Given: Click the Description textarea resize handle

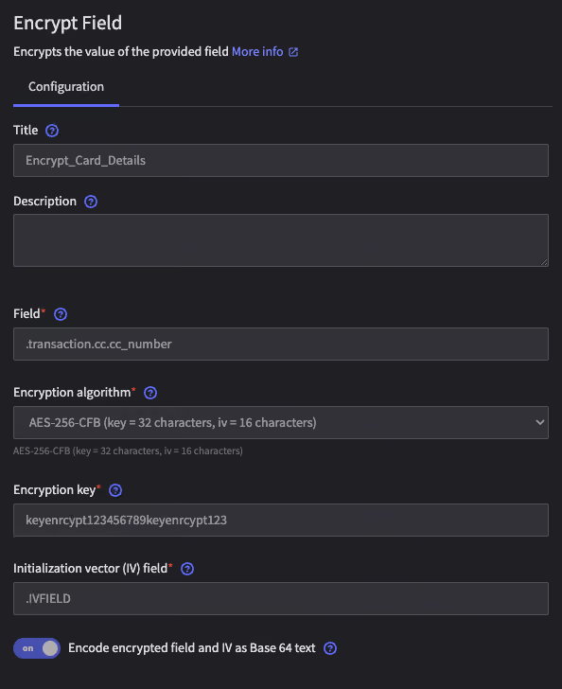Looking at the screenshot, I should pyautogui.click(x=544, y=262).
